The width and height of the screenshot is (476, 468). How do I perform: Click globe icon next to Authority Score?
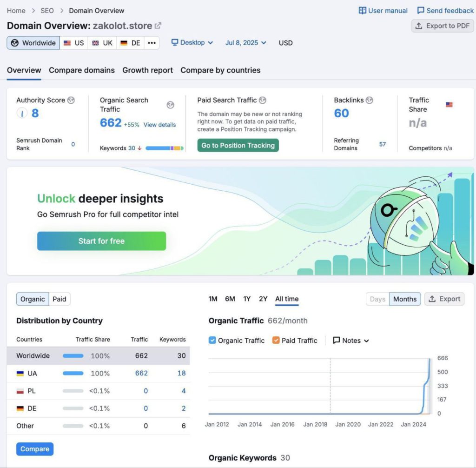(x=71, y=100)
